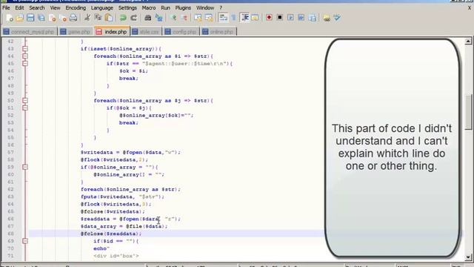Open the ? help menu

point(221,8)
